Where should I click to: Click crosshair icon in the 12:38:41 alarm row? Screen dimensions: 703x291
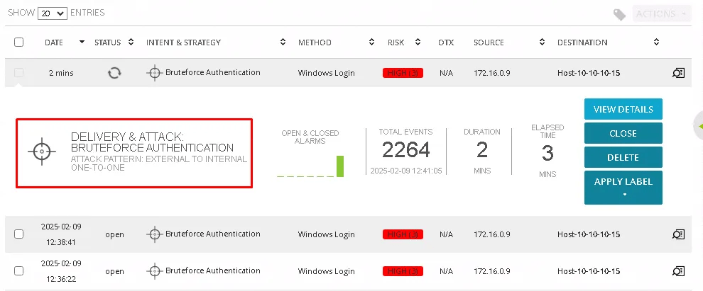point(155,234)
